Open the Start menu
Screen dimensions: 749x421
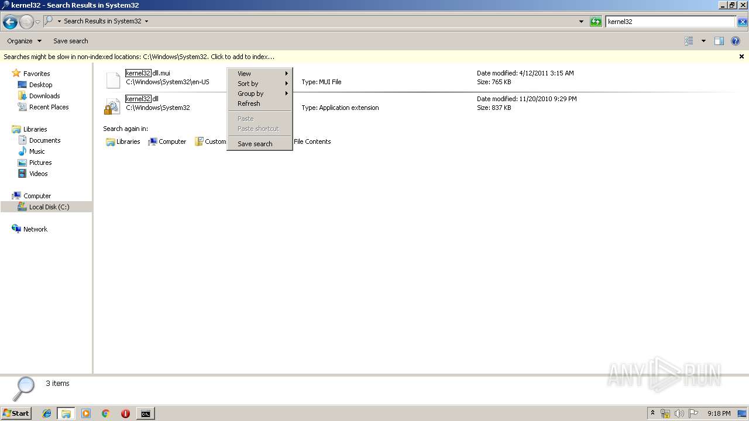click(x=16, y=413)
